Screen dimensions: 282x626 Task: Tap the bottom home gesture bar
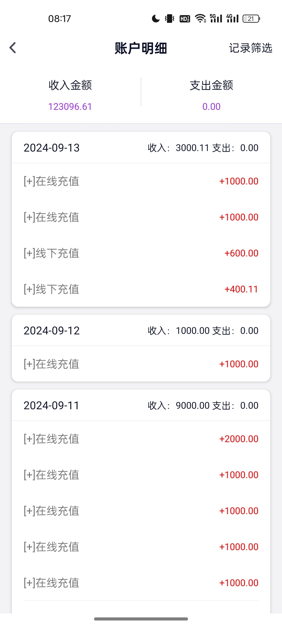141,619
